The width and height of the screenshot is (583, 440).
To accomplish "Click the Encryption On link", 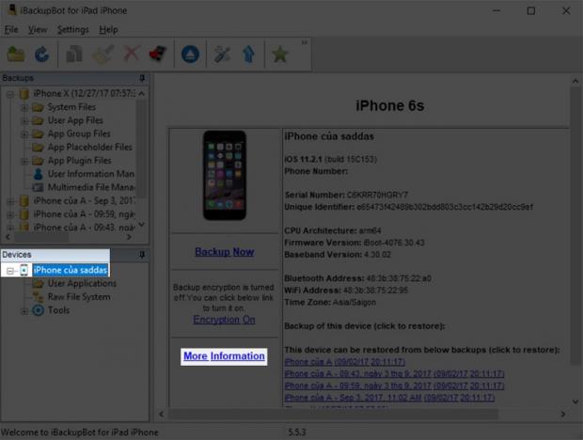I will click(224, 320).
